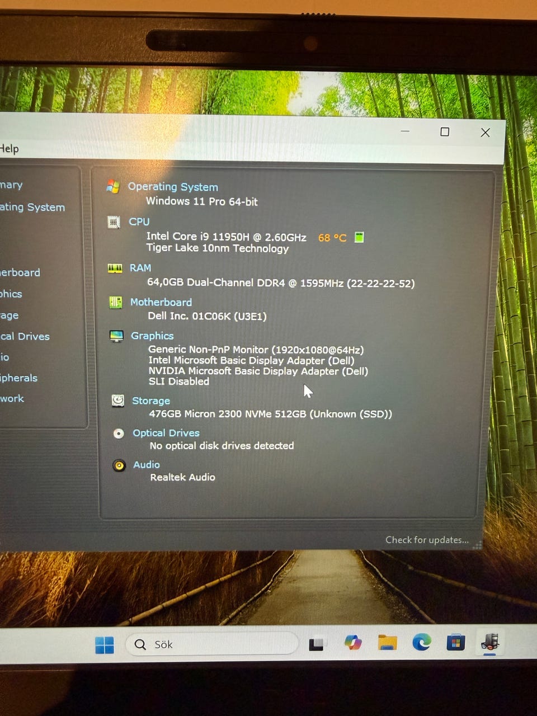Click the Check for updates link
537x716 pixels.
(427, 540)
